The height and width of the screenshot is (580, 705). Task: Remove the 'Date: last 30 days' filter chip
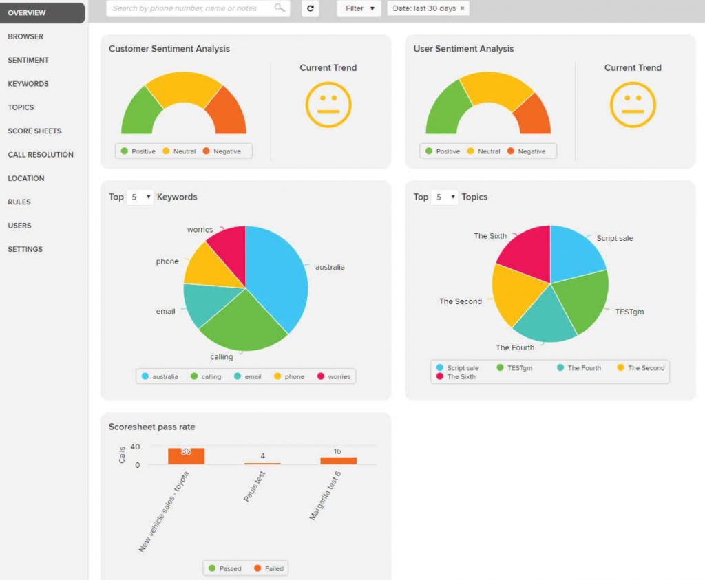[x=462, y=8]
